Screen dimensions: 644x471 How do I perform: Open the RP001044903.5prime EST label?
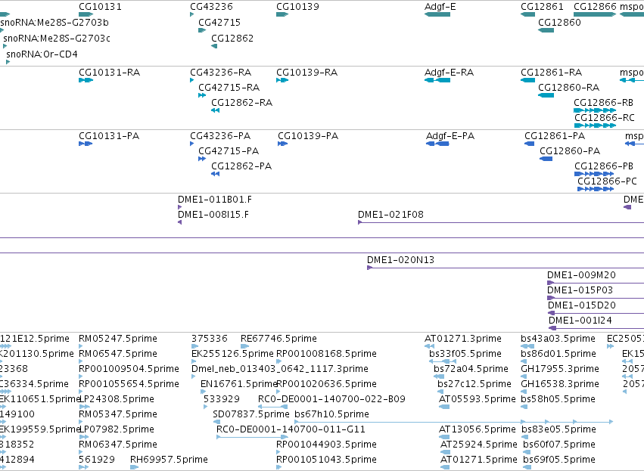click(x=326, y=445)
